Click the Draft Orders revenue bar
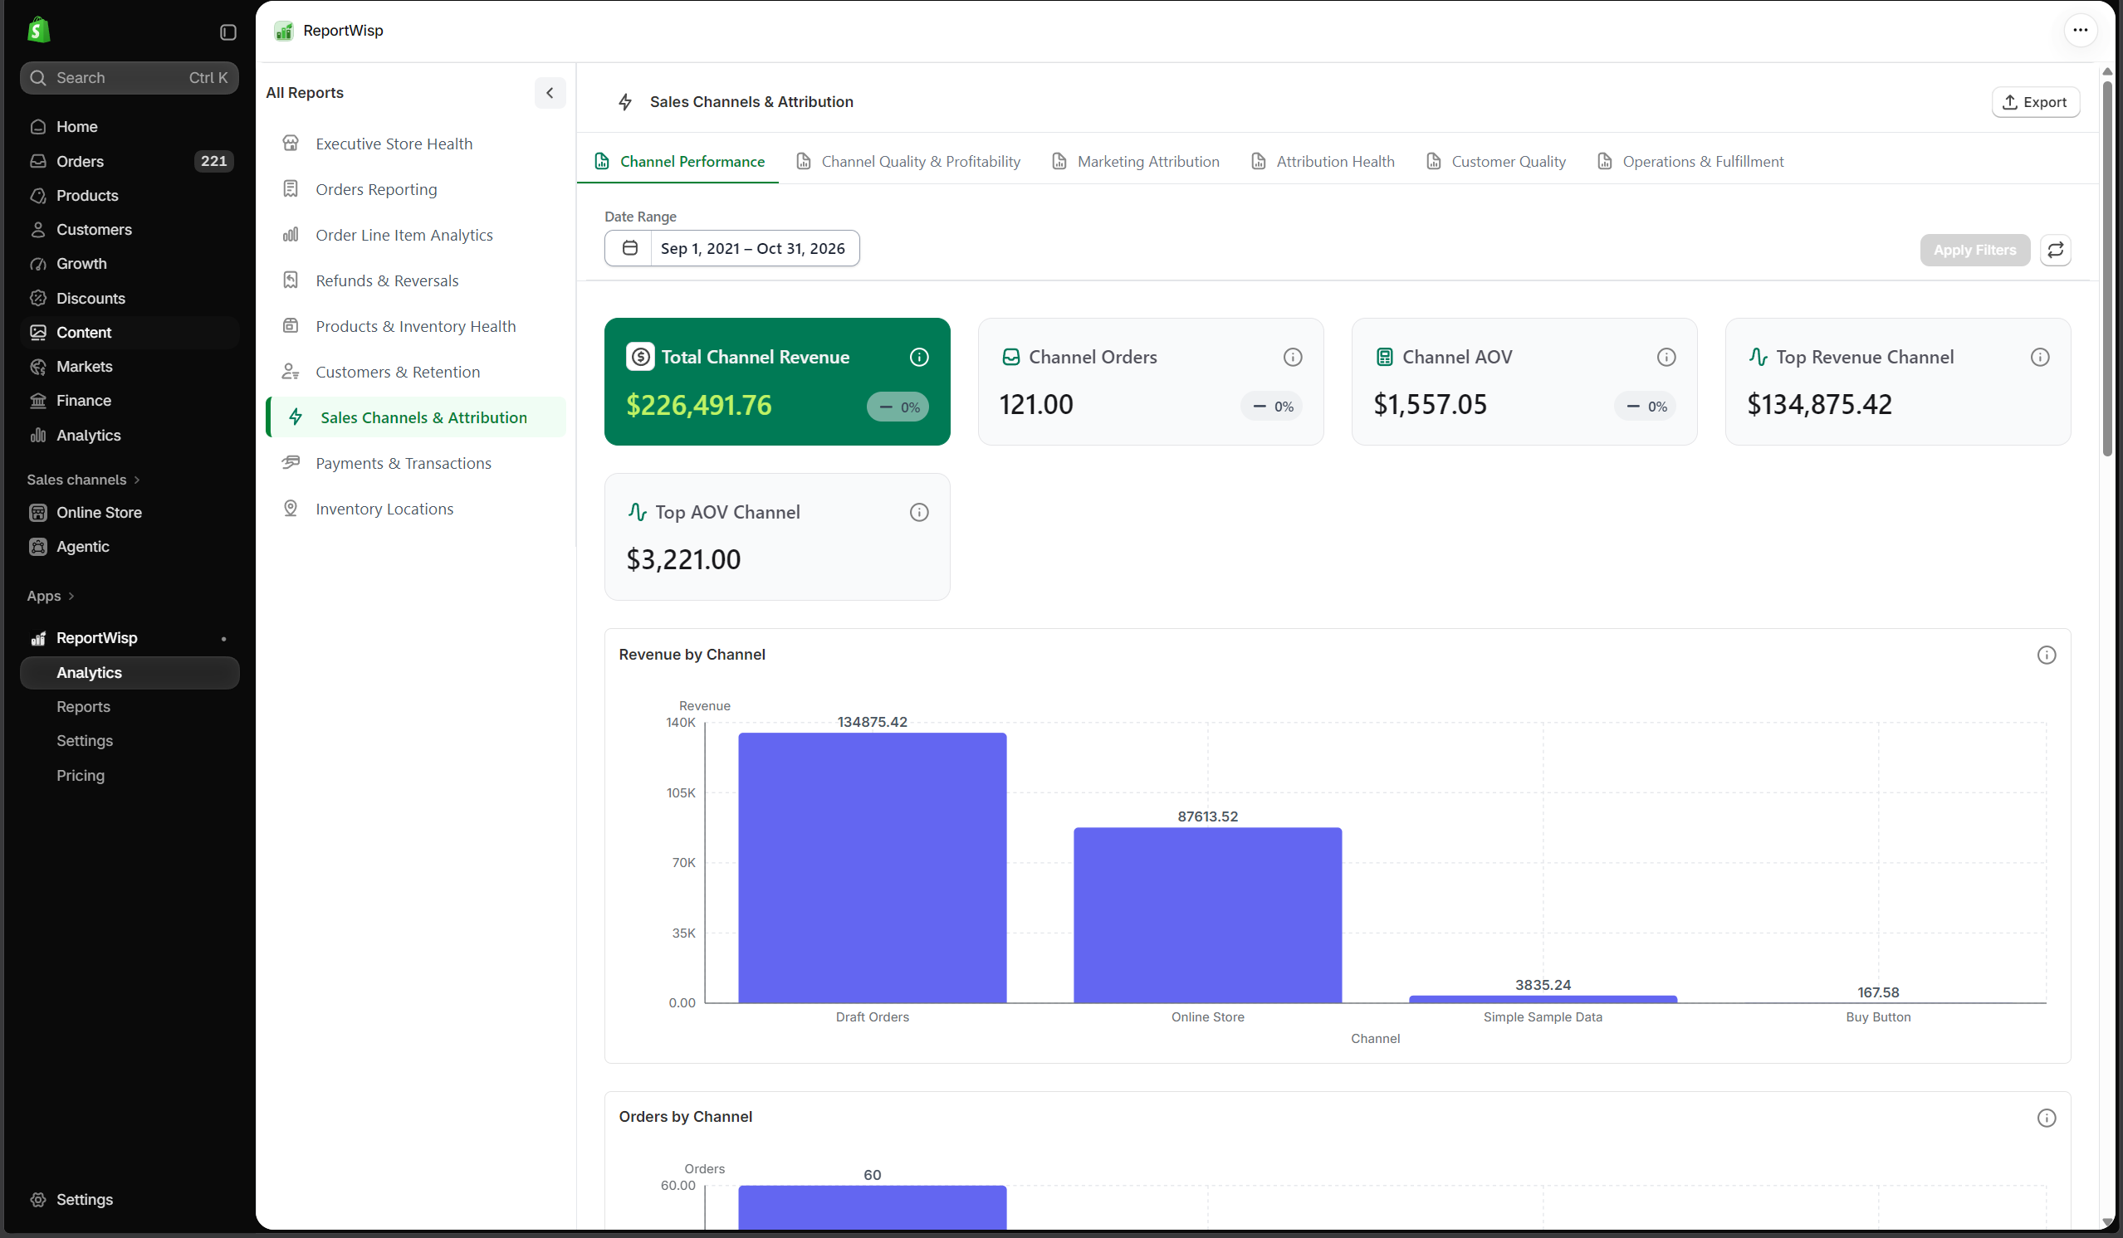Image resolution: width=2123 pixels, height=1238 pixels. (872, 867)
